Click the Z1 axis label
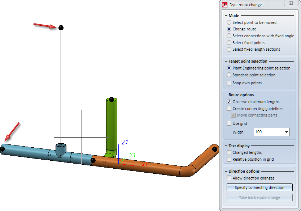301x211 pixels. pyautogui.click(x=125, y=142)
